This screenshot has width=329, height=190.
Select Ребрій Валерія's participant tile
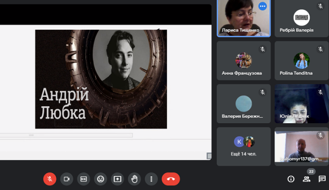[301, 19]
